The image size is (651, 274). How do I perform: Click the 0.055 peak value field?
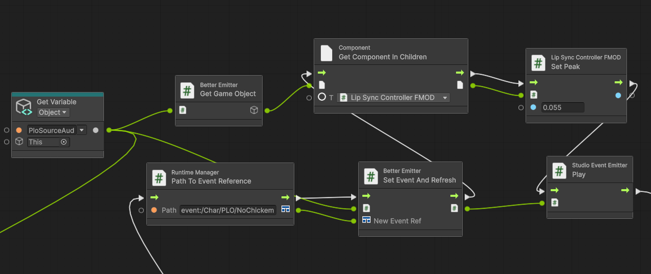pos(562,107)
